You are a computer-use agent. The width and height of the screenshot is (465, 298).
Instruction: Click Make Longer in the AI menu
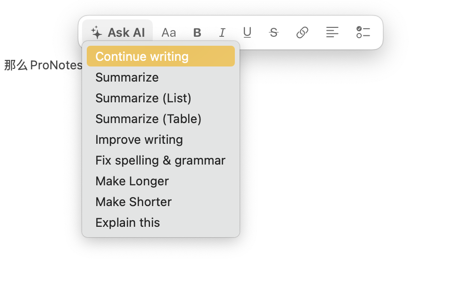[132, 181]
